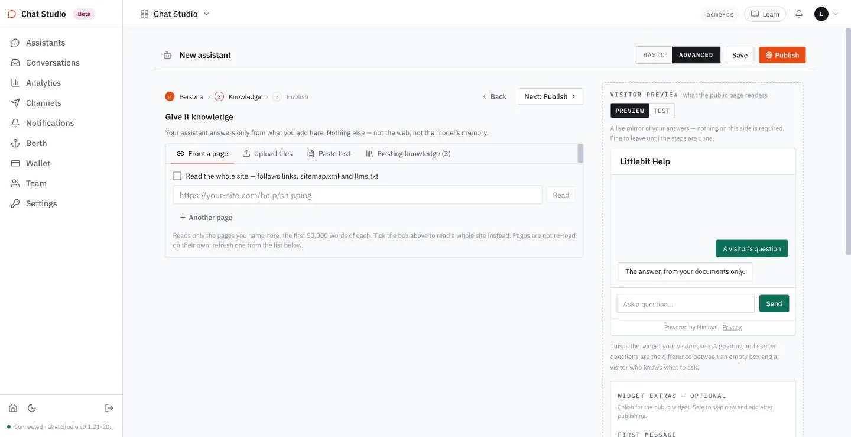
Task: Switch to ADVANCED mode
Action: pyautogui.click(x=696, y=55)
